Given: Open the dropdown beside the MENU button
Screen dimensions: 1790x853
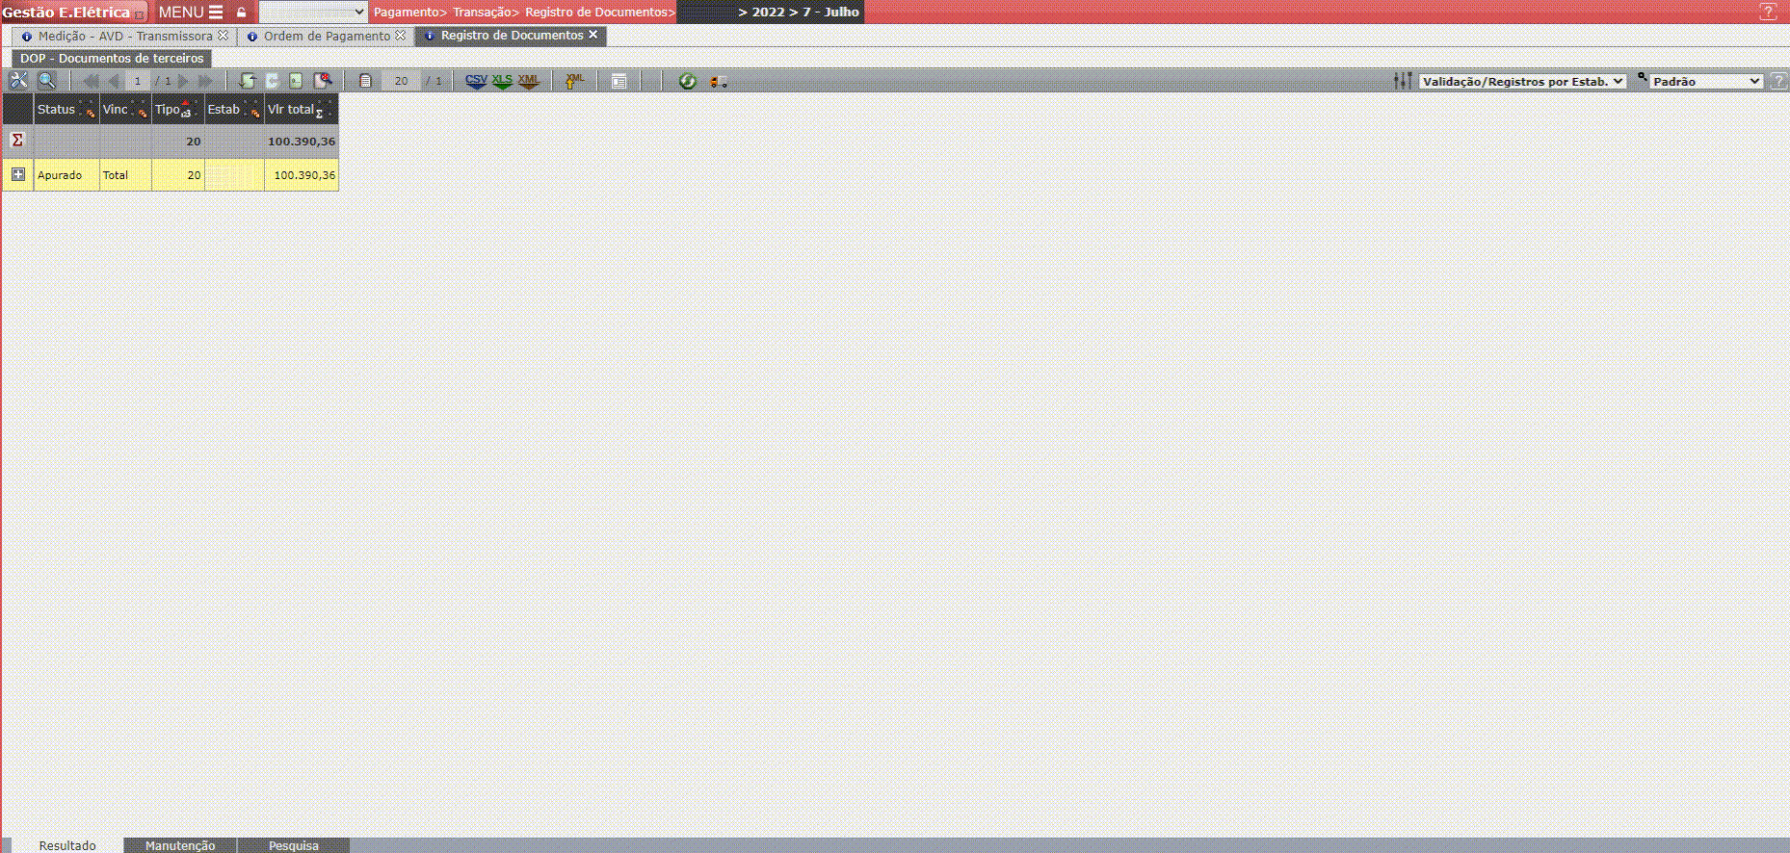Looking at the screenshot, I should [313, 13].
